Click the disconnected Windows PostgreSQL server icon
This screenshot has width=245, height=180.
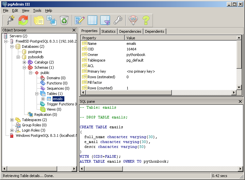click(12, 135)
